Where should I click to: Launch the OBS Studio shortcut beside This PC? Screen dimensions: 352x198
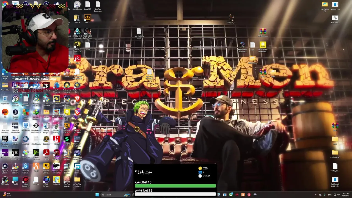pos(5,181)
